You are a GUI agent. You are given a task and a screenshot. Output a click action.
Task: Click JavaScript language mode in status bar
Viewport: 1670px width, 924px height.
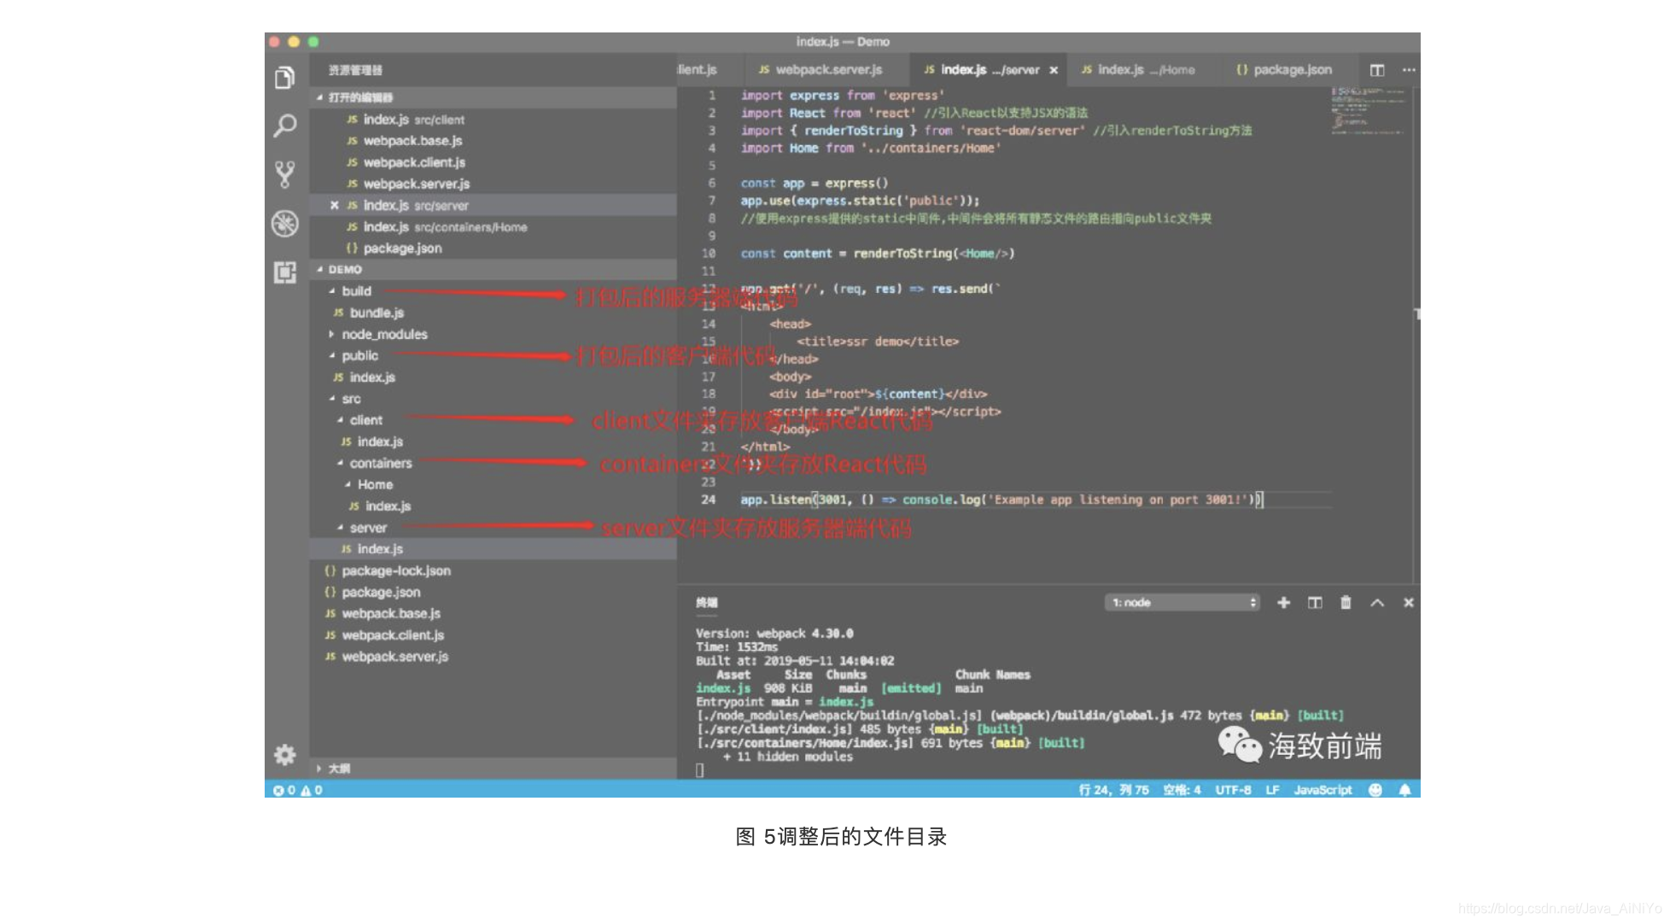click(1323, 790)
